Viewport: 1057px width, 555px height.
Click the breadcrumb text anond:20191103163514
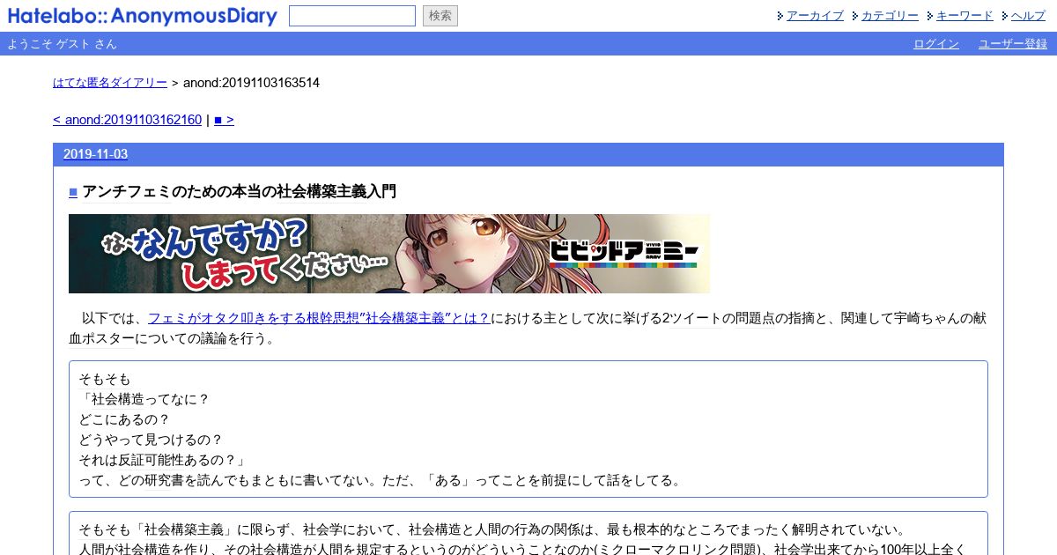click(251, 83)
